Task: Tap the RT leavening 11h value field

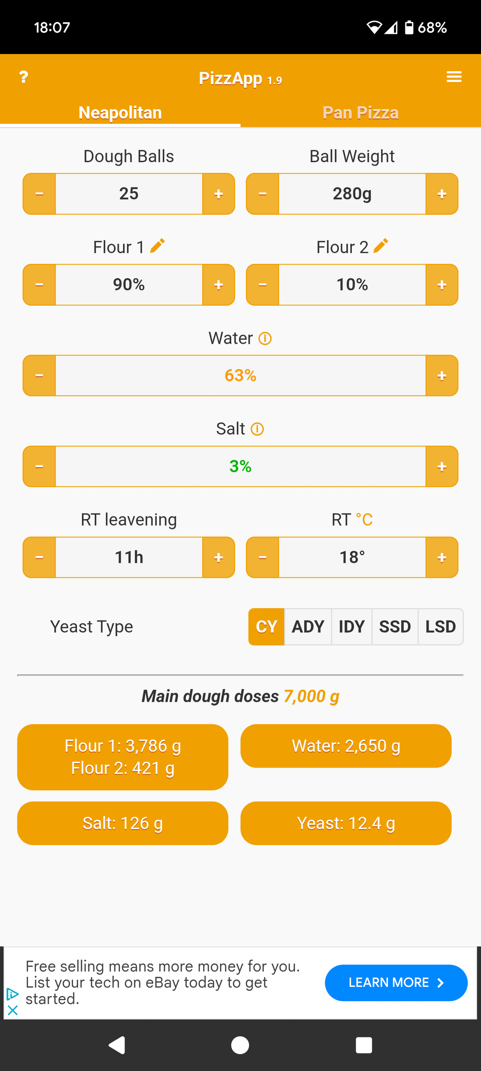Action: pos(129,557)
